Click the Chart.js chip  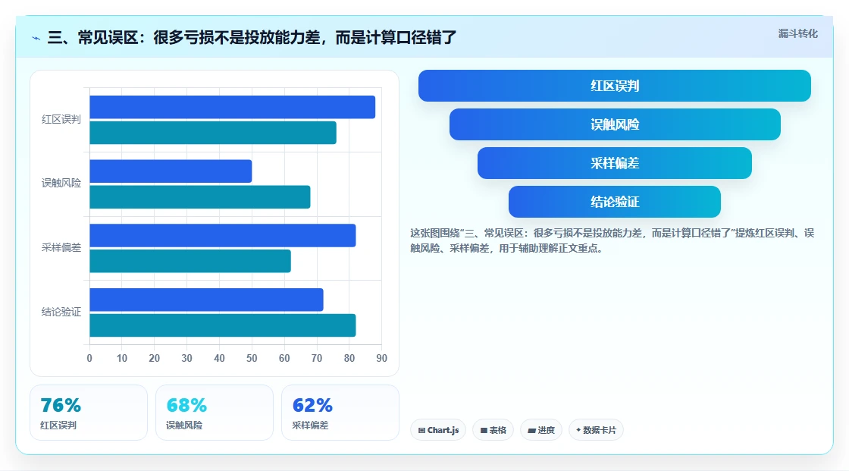(438, 430)
